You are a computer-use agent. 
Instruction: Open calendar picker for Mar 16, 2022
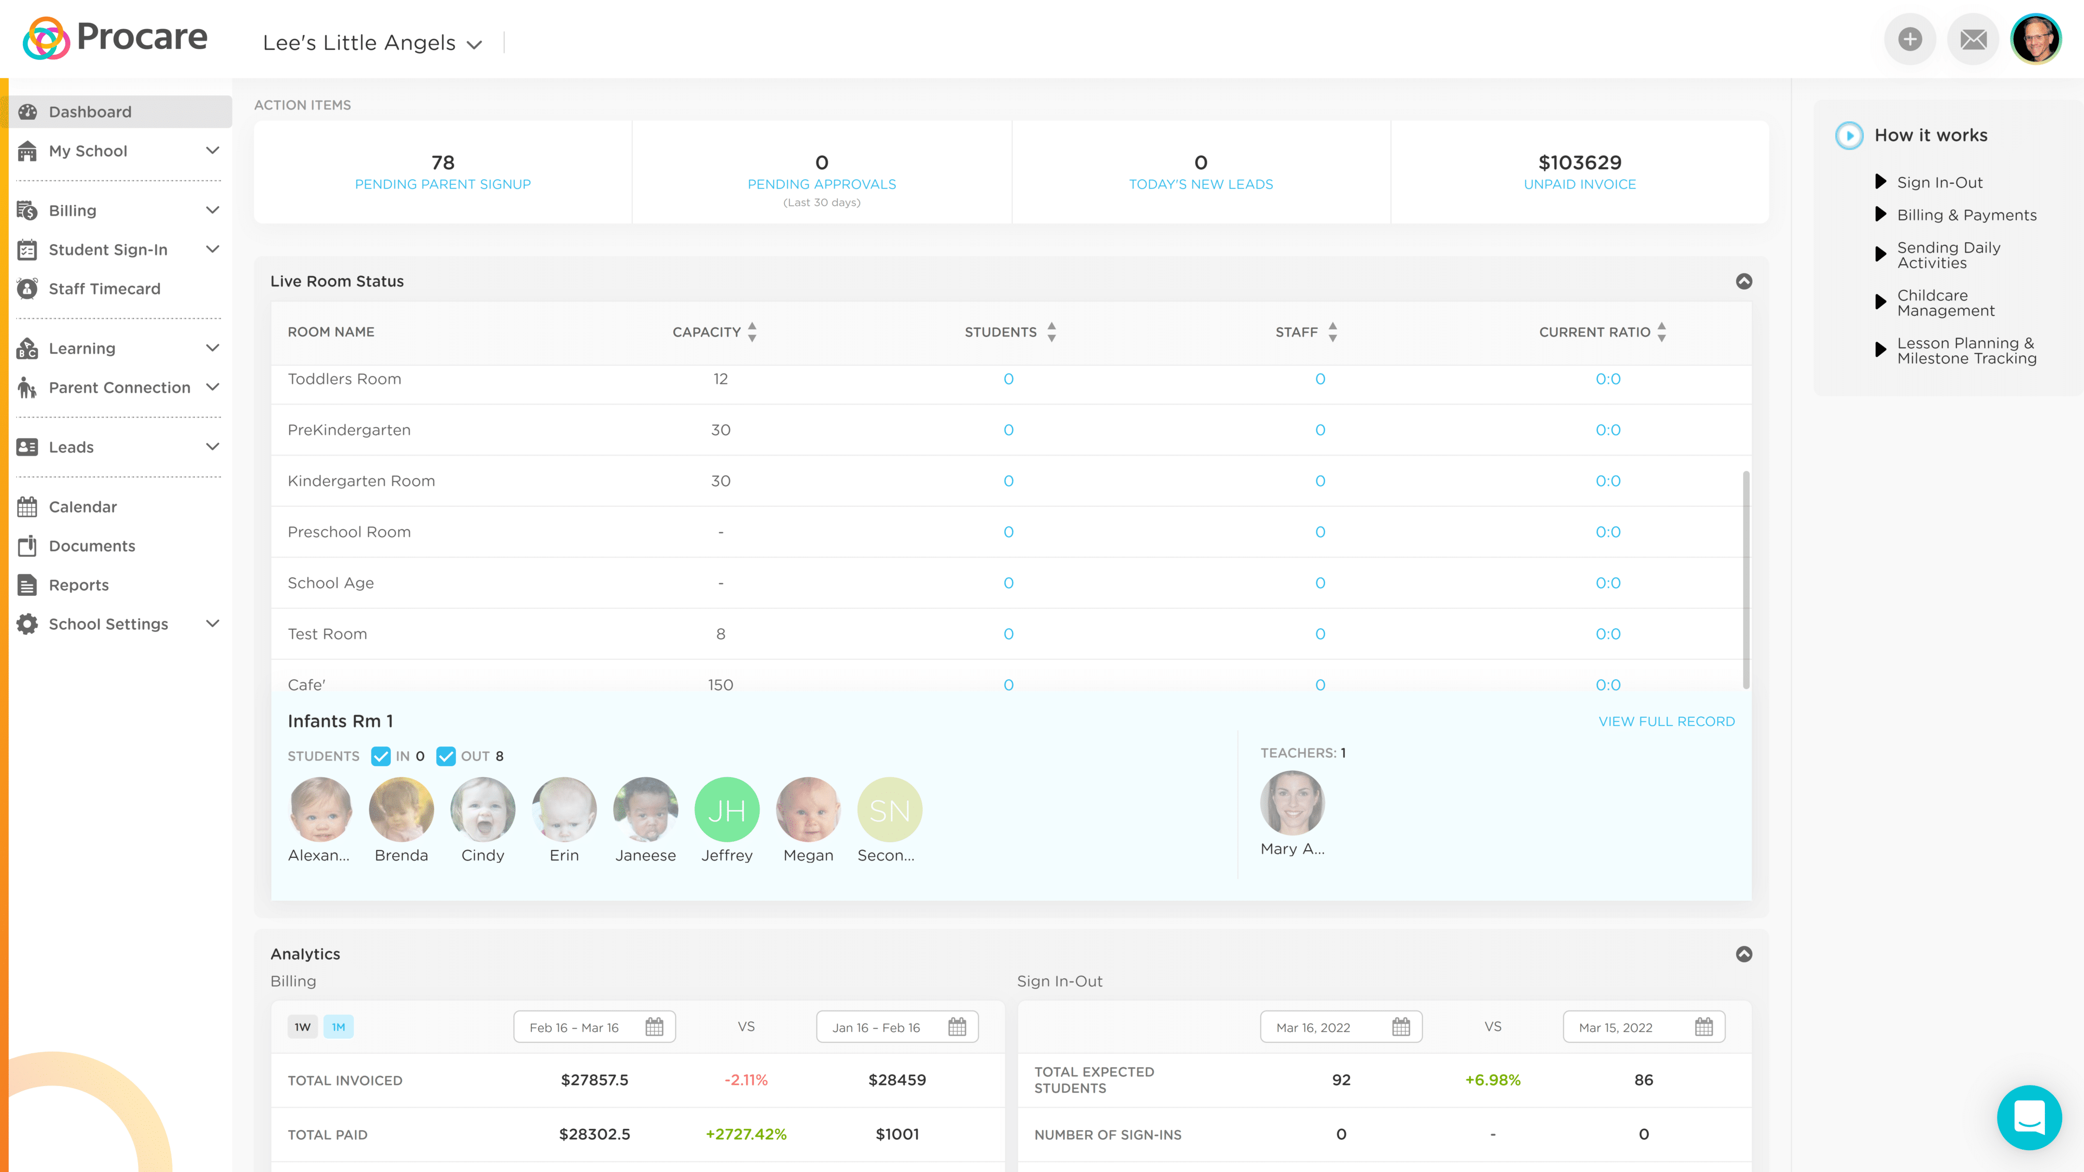click(x=1401, y=1027)
